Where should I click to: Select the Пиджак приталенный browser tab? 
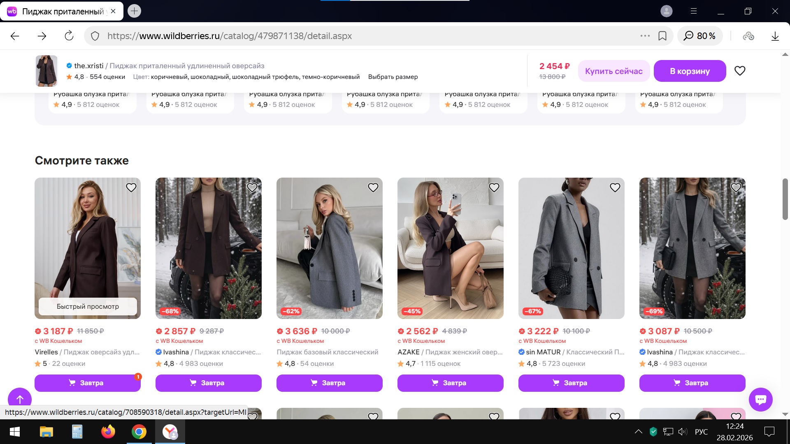(x=62, y=12)
